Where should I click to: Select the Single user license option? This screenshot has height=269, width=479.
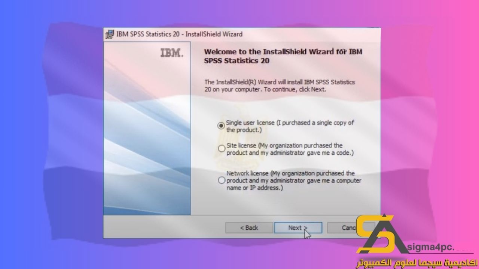pos(221,126)
